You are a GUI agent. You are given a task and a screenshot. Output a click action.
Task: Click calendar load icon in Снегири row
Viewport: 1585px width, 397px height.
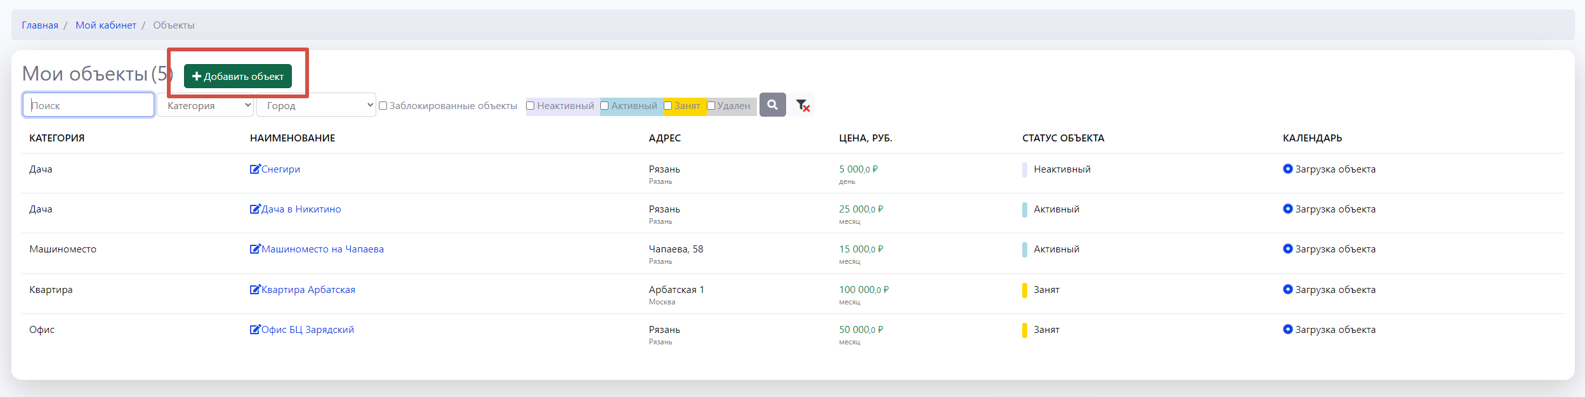pyautogui.click(x=1287, y=169)
